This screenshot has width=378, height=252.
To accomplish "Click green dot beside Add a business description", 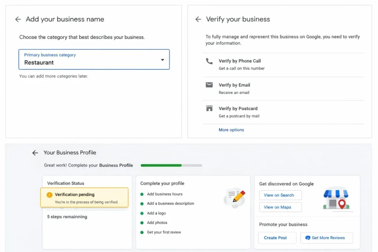I will 142,204.
